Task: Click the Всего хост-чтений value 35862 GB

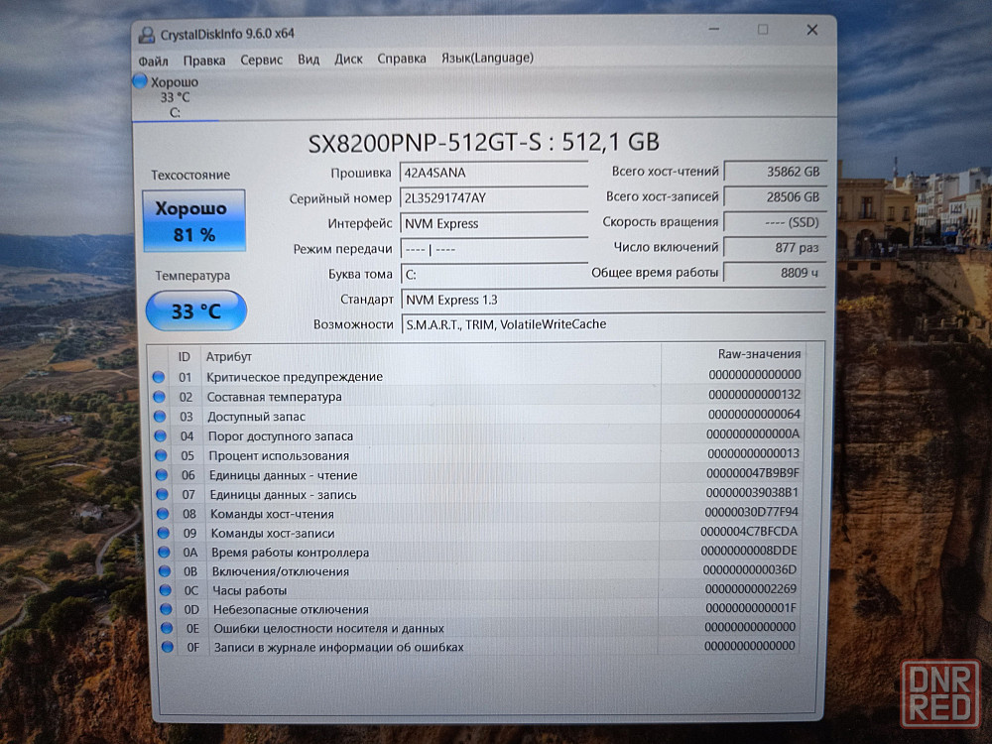Action: pos(775,172)
